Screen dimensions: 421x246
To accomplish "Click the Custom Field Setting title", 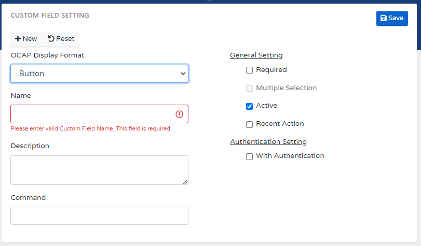I will 50,16.
